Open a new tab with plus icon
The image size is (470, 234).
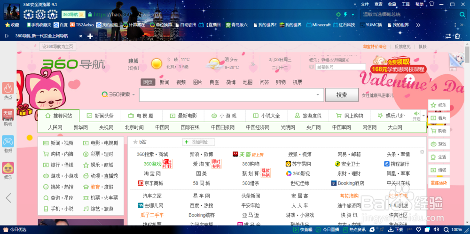point(90,36)
